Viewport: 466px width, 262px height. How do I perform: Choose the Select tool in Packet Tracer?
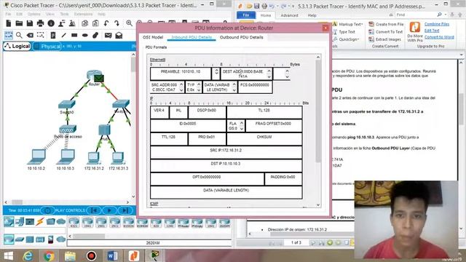(x=9, y=36)
